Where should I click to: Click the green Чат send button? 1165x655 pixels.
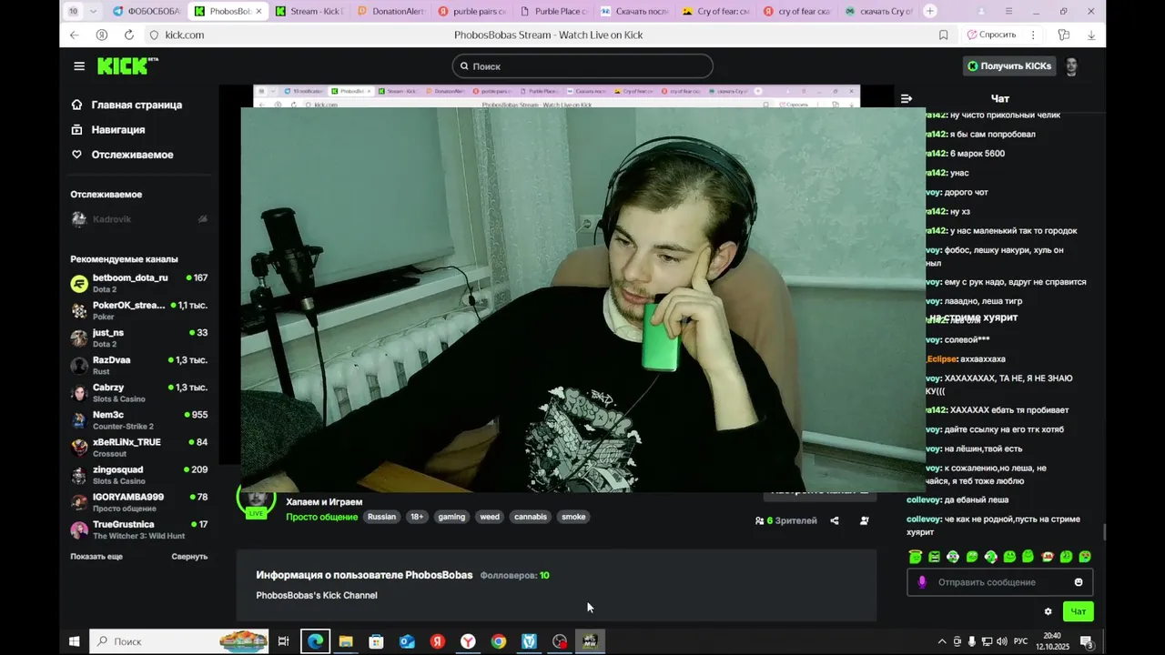tap(1078, 611)
